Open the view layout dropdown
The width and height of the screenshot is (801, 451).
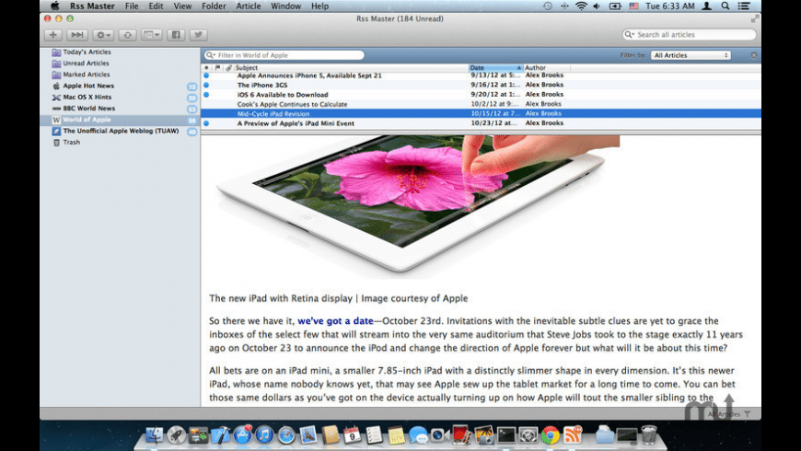(151, 35)
